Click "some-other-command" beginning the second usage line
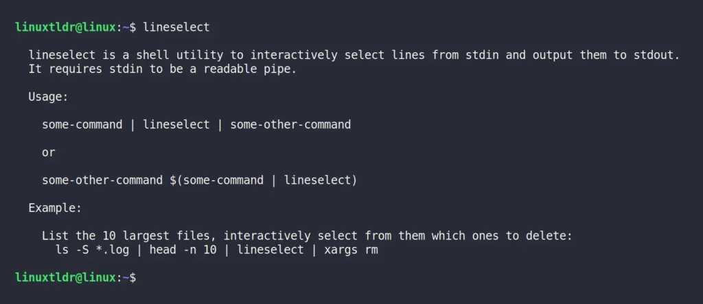Viewport: 703px width, 304px height. point(102,180)
